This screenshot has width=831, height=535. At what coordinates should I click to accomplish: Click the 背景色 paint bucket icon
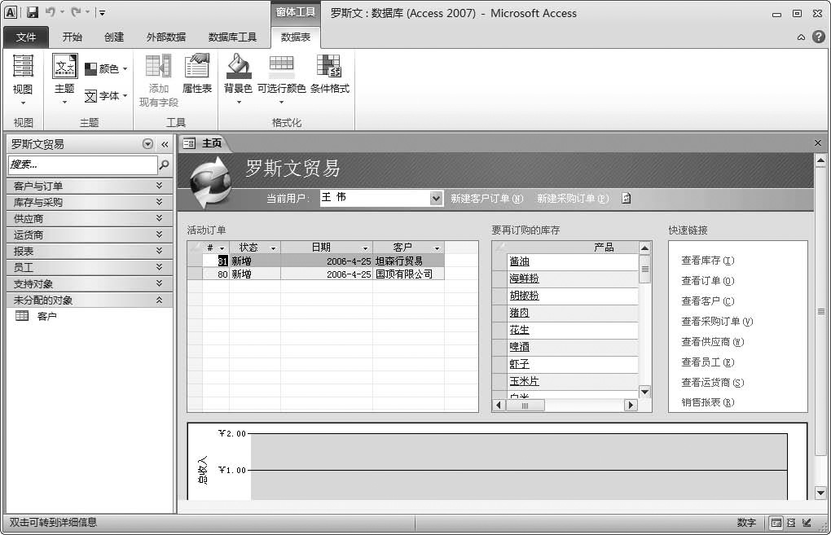(238, 66)
